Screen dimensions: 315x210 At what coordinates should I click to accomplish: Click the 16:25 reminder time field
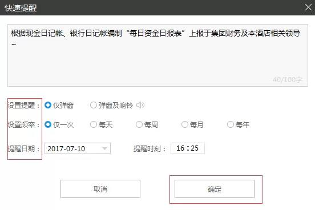188,148
